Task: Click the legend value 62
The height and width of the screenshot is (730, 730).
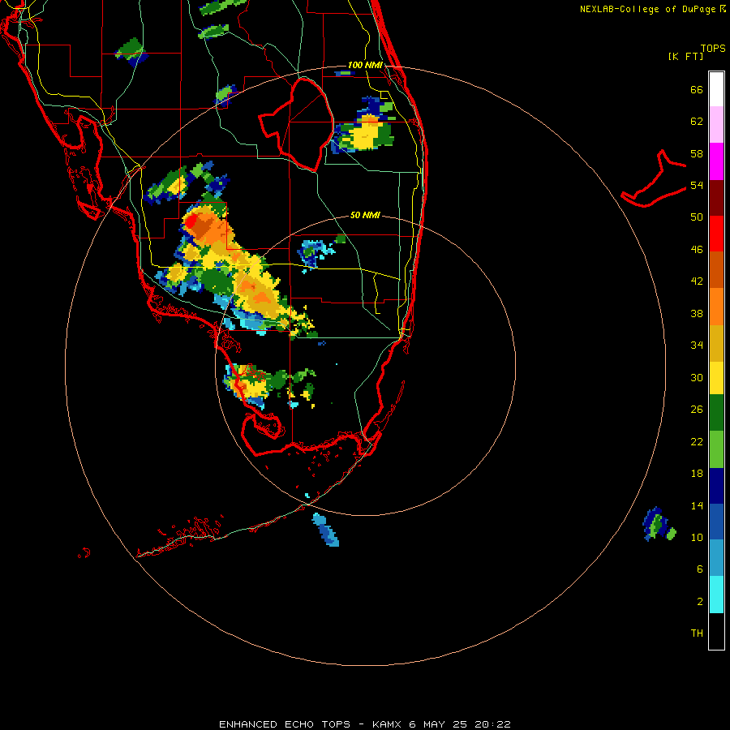Action: click(697, 122)
